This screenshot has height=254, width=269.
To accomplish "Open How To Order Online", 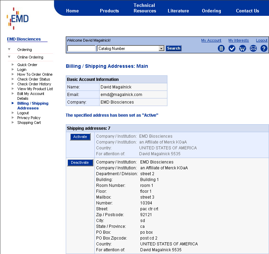I will 35,74.
